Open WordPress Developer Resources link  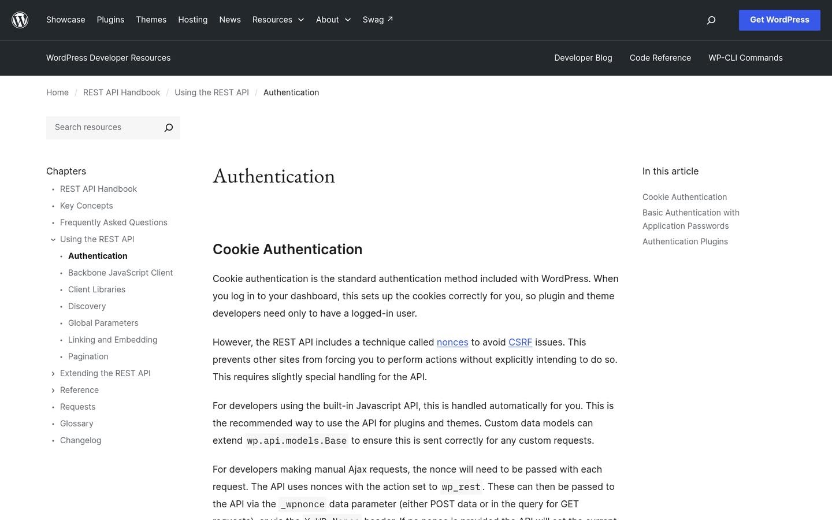point(109,58)
